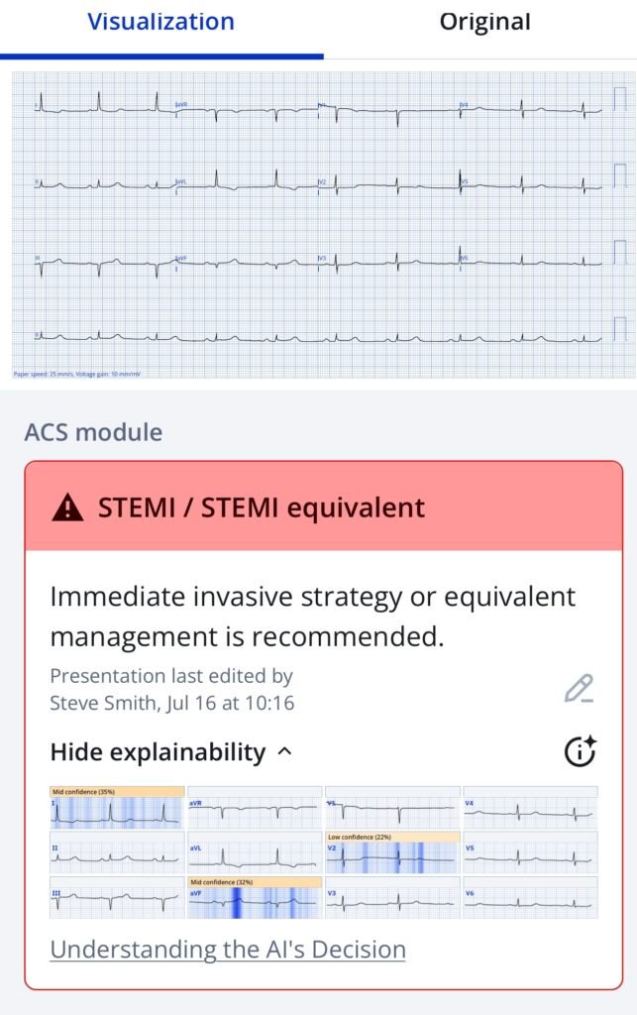This screenshot has height=1015, width=637.
Task: Click the ACS module heading
Action: coord(93,432)
